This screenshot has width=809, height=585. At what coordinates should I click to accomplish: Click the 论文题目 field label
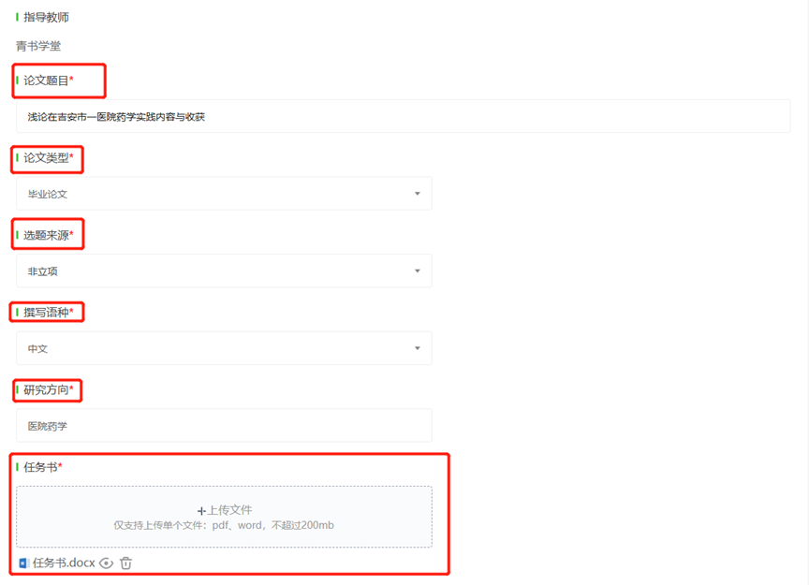pos(46,80)
